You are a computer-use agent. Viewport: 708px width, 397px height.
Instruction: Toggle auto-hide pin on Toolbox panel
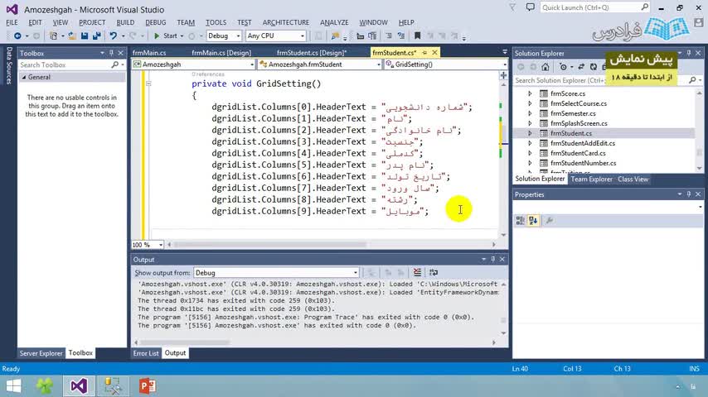tap(111, 53)
